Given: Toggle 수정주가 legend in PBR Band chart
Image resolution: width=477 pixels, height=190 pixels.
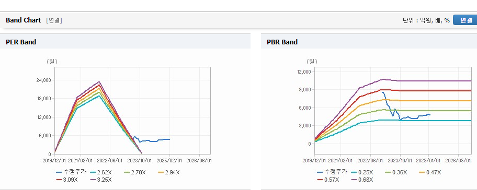Looking at the screenshot, I should tap(332, 172).
